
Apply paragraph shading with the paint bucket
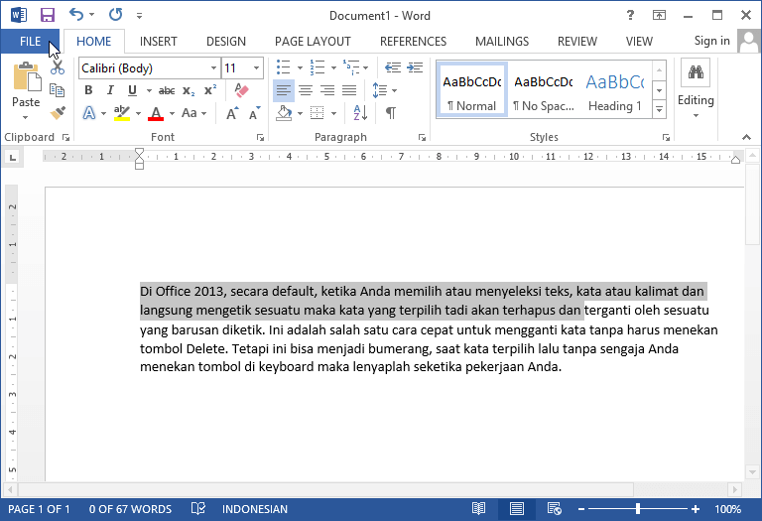click(x=284, y=113)
